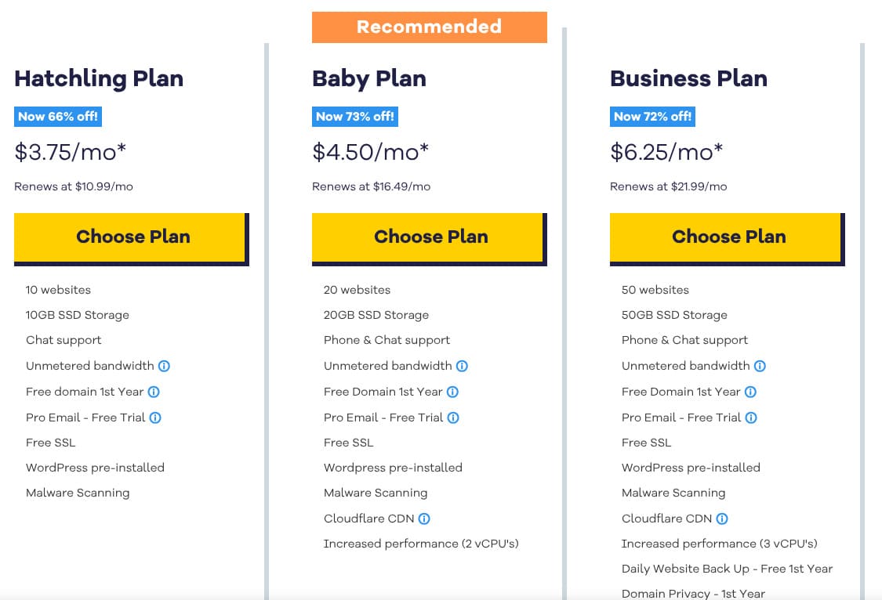Choose the Hatchling Plan
Image resolution: width=882 pixels, height=600 pixels.
pos(131,237)
